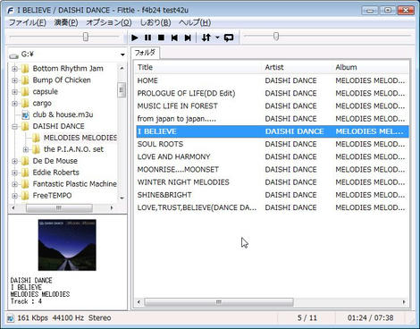The image size is (420, 329).
Task: Open the しおり(B) bookmark menu
Action: tap(155, 22)
